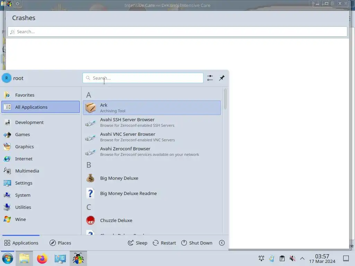The image size is (355, 266).
Task: Open the Utilities category
Action: [x=41, y=207]
